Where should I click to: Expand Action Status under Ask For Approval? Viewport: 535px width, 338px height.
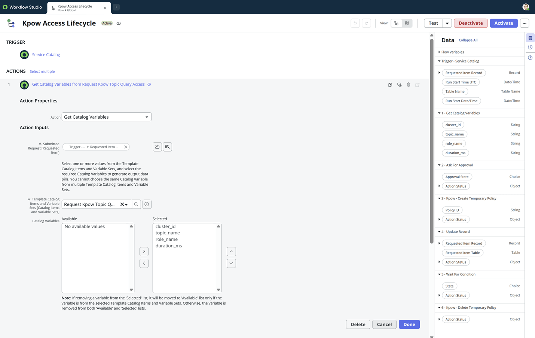click(x=439, y=186)
